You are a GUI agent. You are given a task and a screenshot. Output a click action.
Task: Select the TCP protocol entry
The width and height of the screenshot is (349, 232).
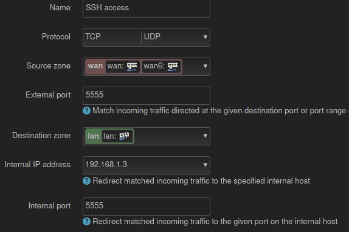click(x=93, y=36)
